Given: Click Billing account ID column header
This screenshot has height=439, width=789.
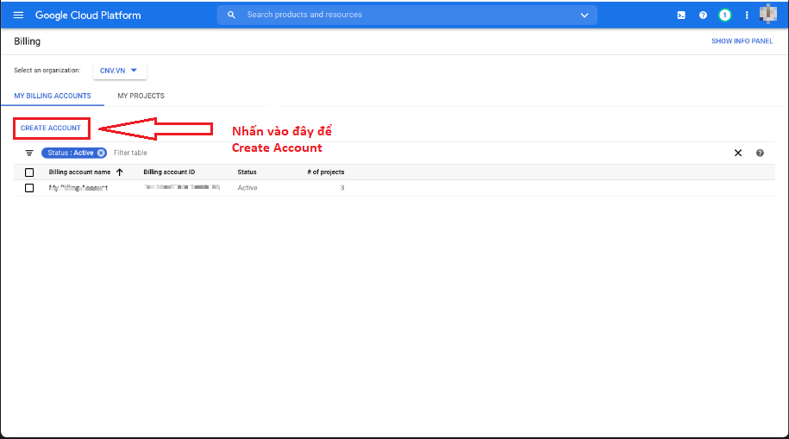Looking at the screenshot, I should [169, 172].
